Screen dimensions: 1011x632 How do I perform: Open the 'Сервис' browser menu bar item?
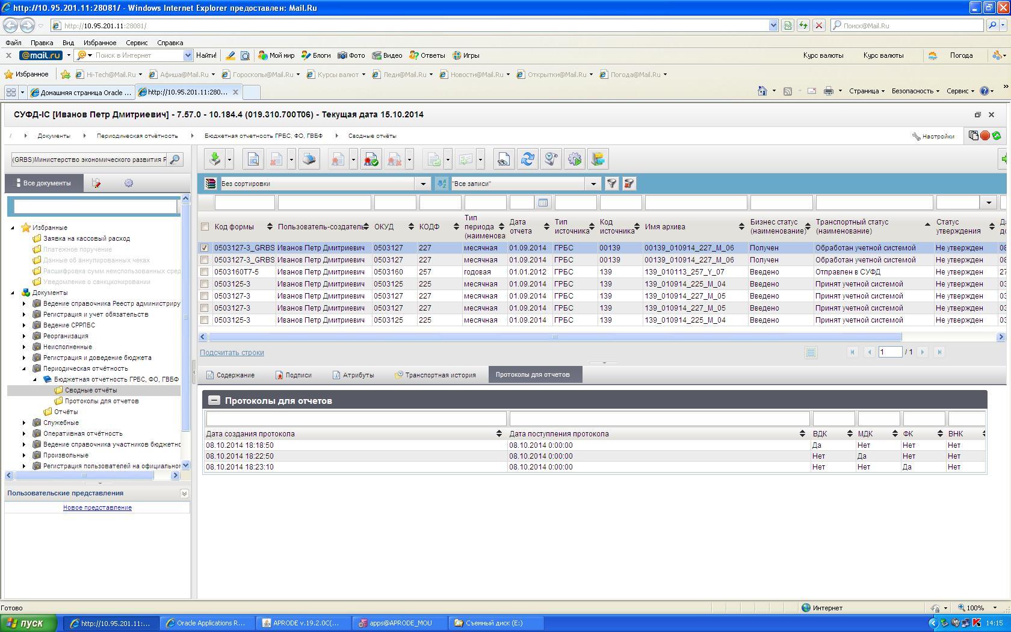click(137, 43)
